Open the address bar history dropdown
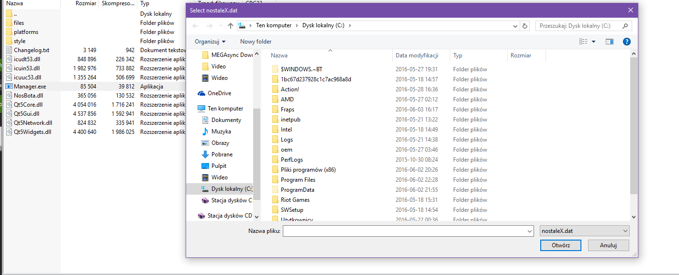The width and height of the screenshot is (679, 275). (x=515, y=26)
